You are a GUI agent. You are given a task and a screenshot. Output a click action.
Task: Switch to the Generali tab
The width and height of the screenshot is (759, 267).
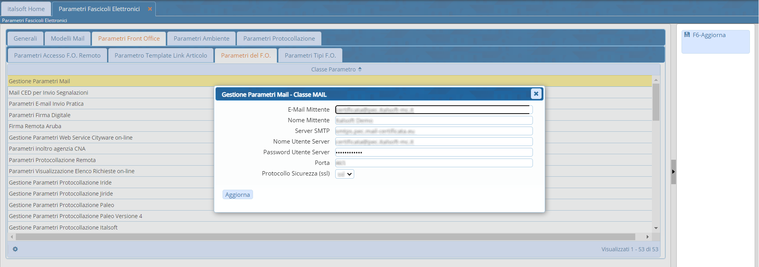[25, 39]
